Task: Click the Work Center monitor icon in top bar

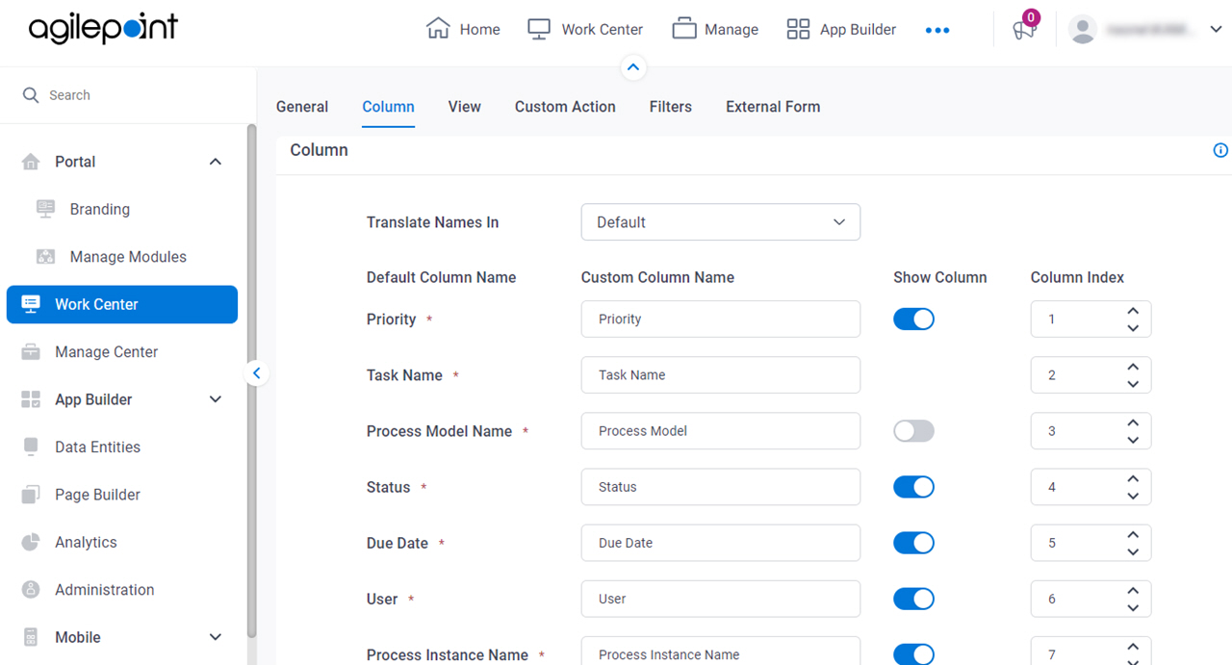Action: pos(539,29)
